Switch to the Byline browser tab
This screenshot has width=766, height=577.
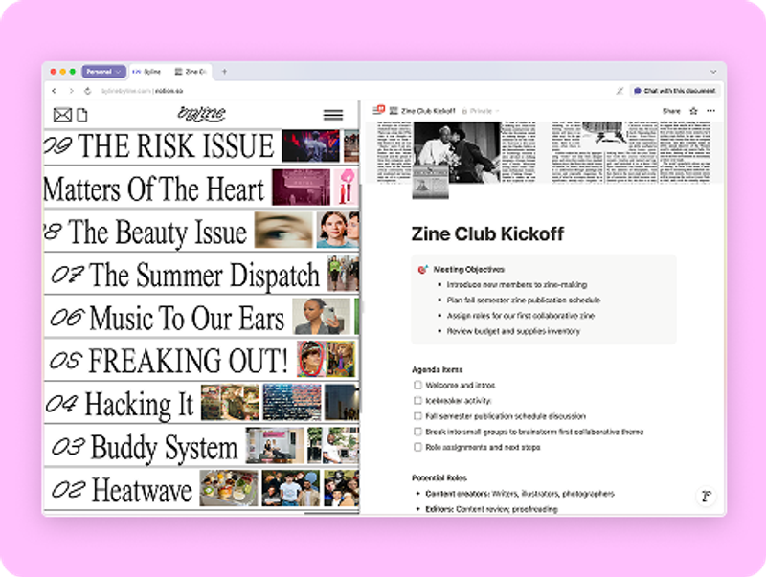pos(147,72)
